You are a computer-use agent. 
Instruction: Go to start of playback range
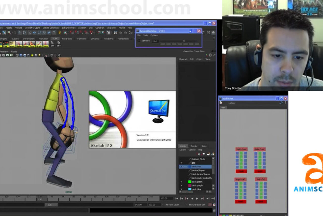click(176, 199)
